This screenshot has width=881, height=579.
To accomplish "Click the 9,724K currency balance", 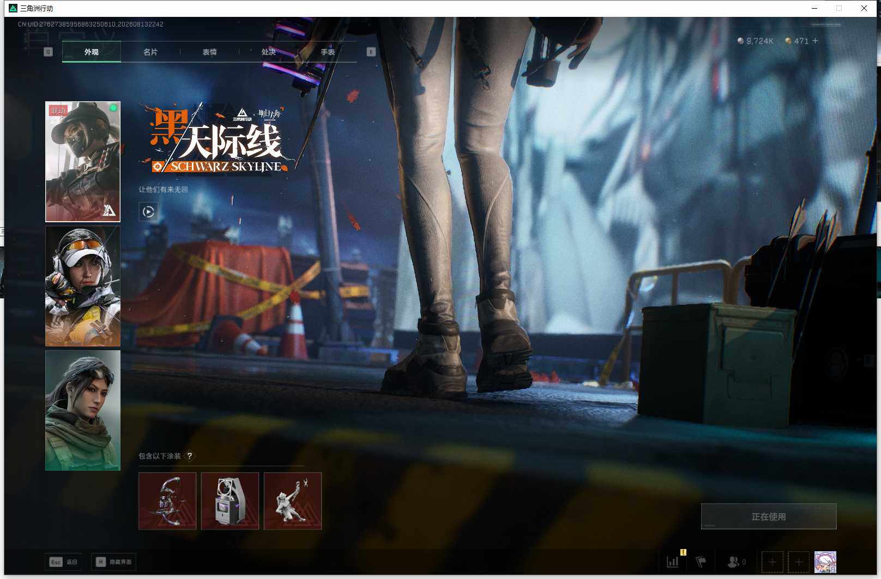I will coord(755,41).
